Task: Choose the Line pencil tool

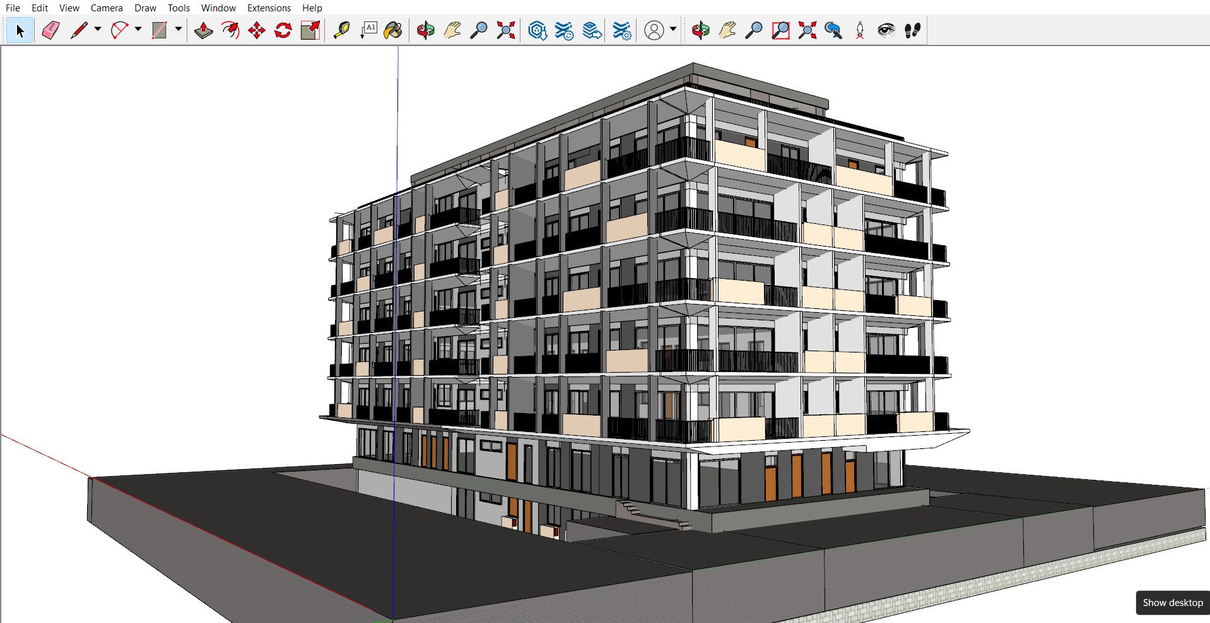Action: [79, 30]
